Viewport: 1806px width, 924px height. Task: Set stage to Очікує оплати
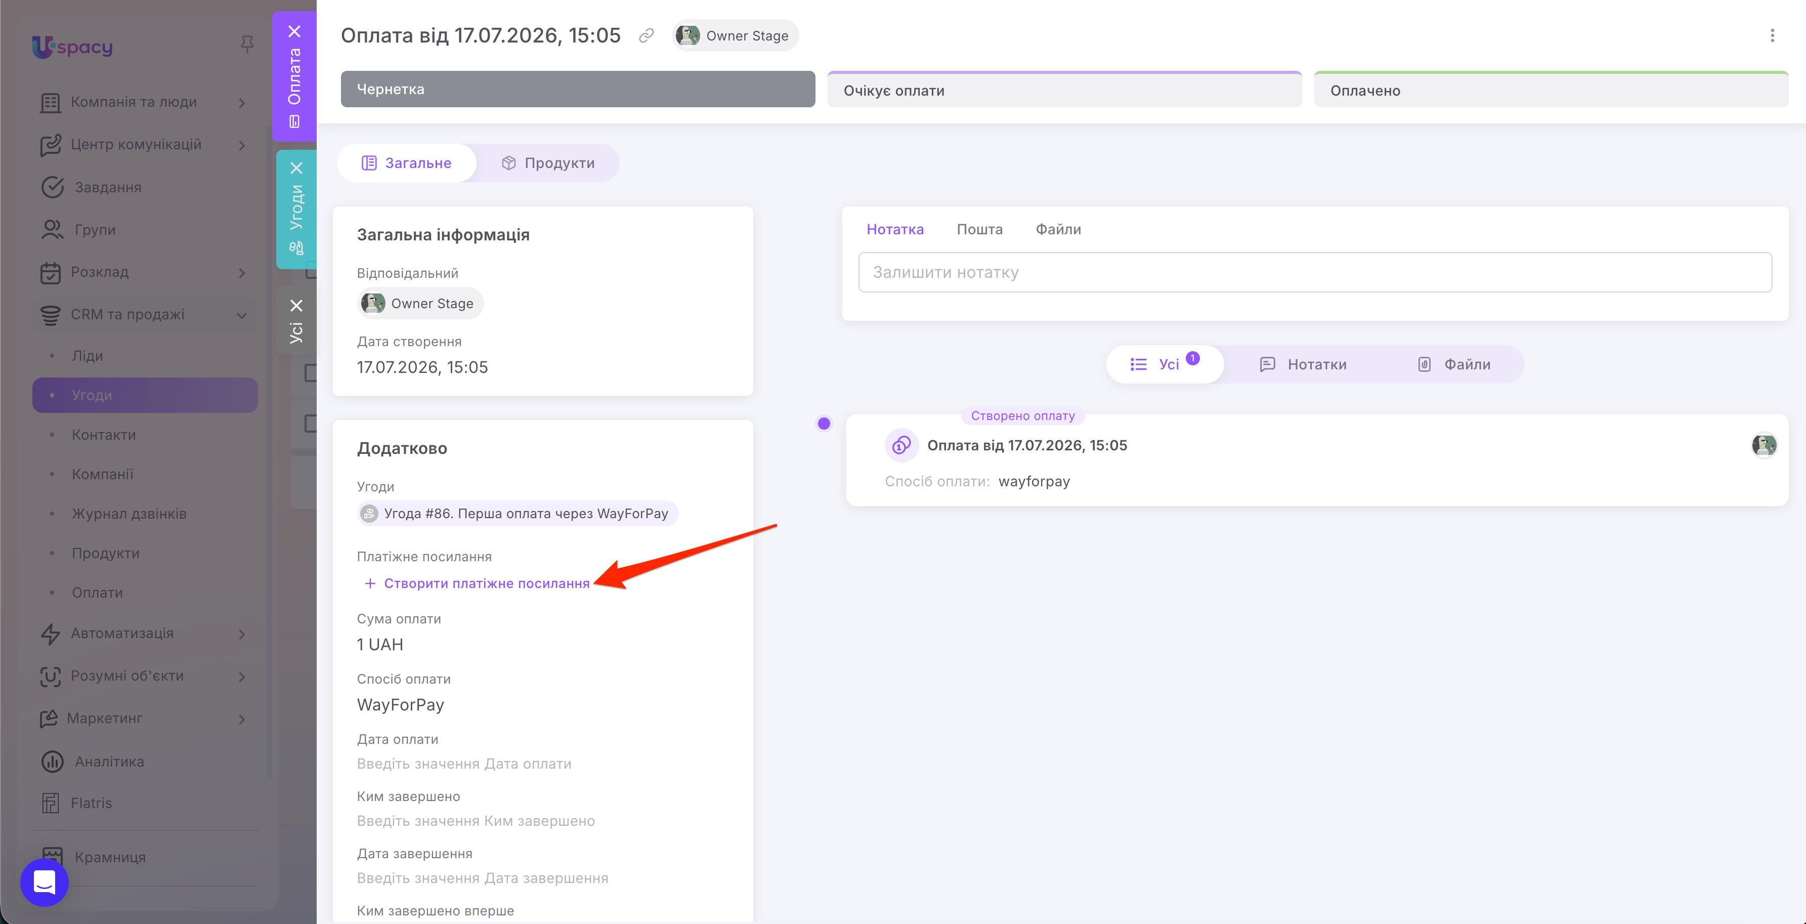click(x=1064, y=90)
